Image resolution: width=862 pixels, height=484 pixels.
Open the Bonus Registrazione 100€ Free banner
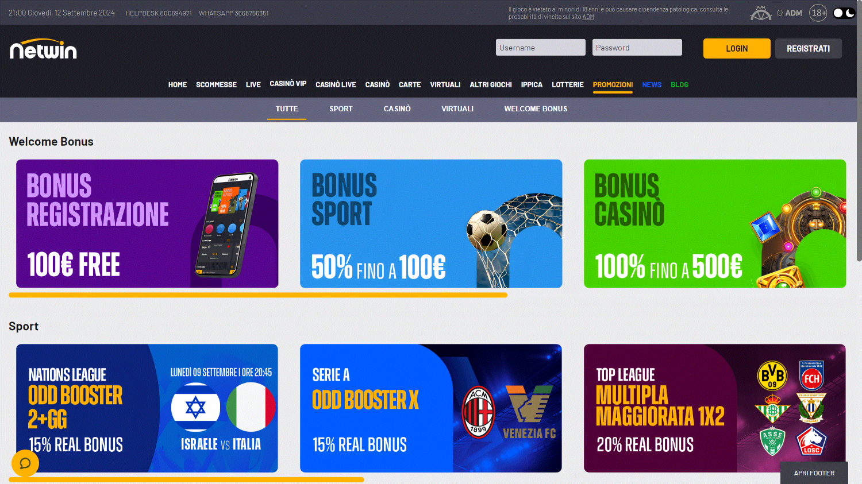147,223
